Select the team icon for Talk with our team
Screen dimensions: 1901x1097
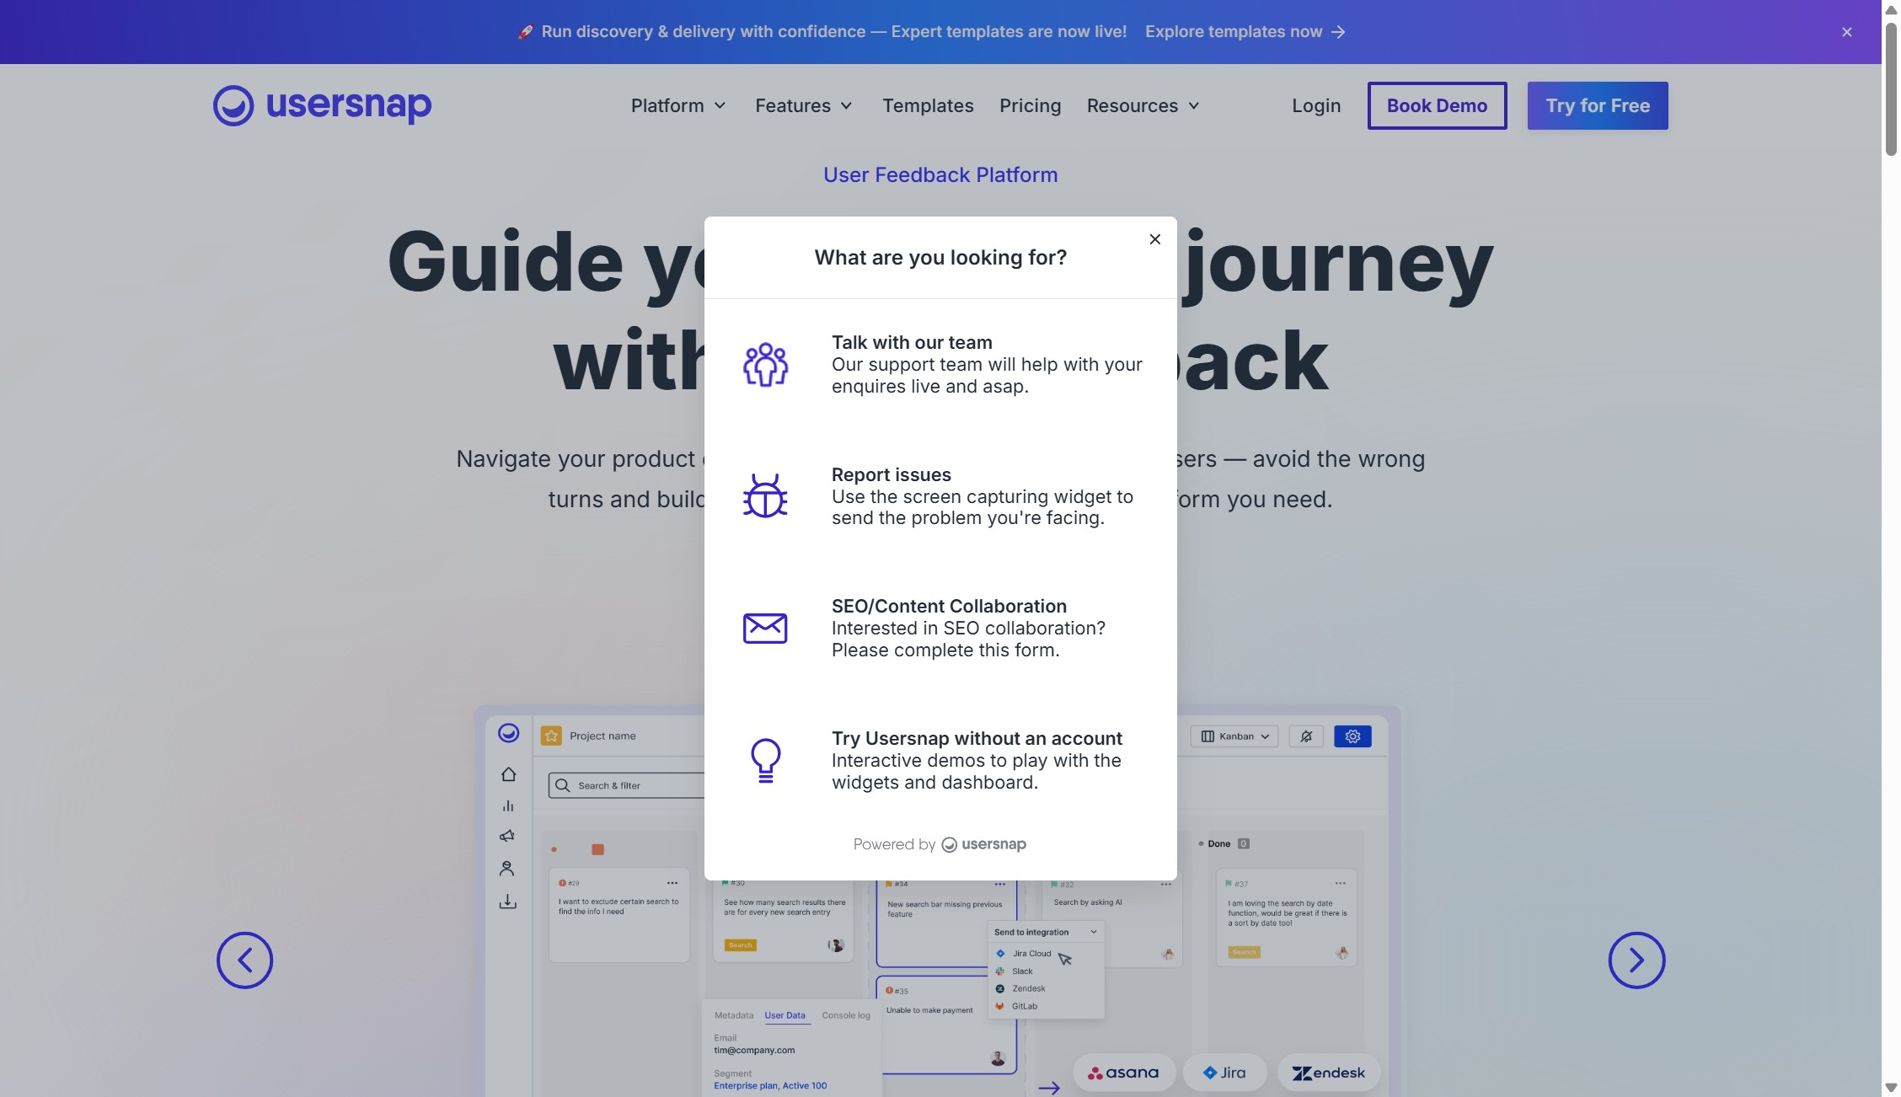tap(765, 364)
